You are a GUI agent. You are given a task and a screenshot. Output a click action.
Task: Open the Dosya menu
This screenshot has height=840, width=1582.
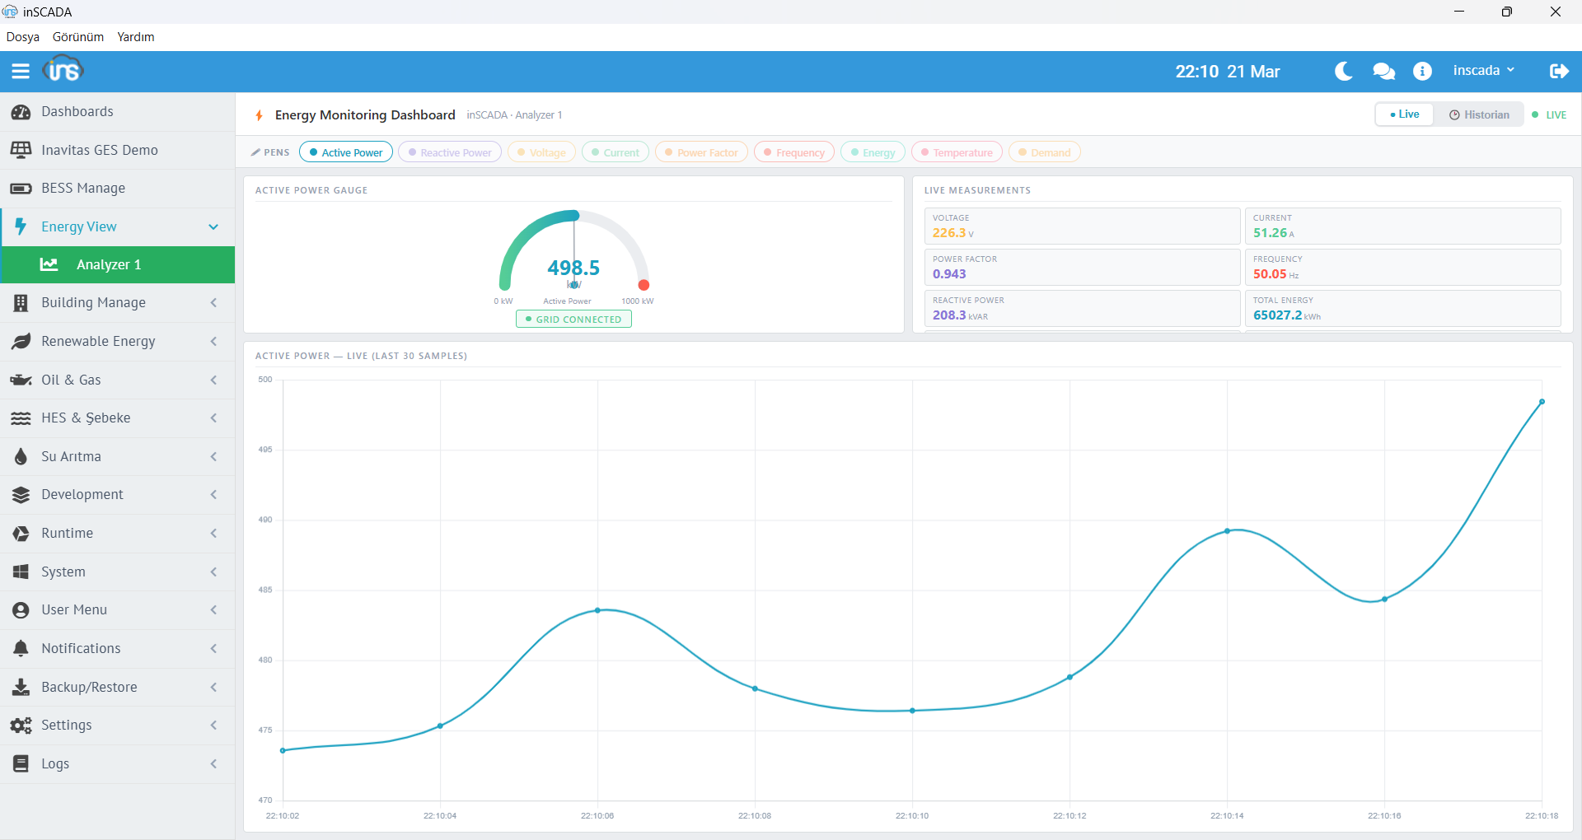point(22,37)
